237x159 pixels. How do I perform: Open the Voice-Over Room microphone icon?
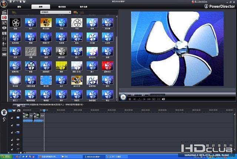coord(4,44)
